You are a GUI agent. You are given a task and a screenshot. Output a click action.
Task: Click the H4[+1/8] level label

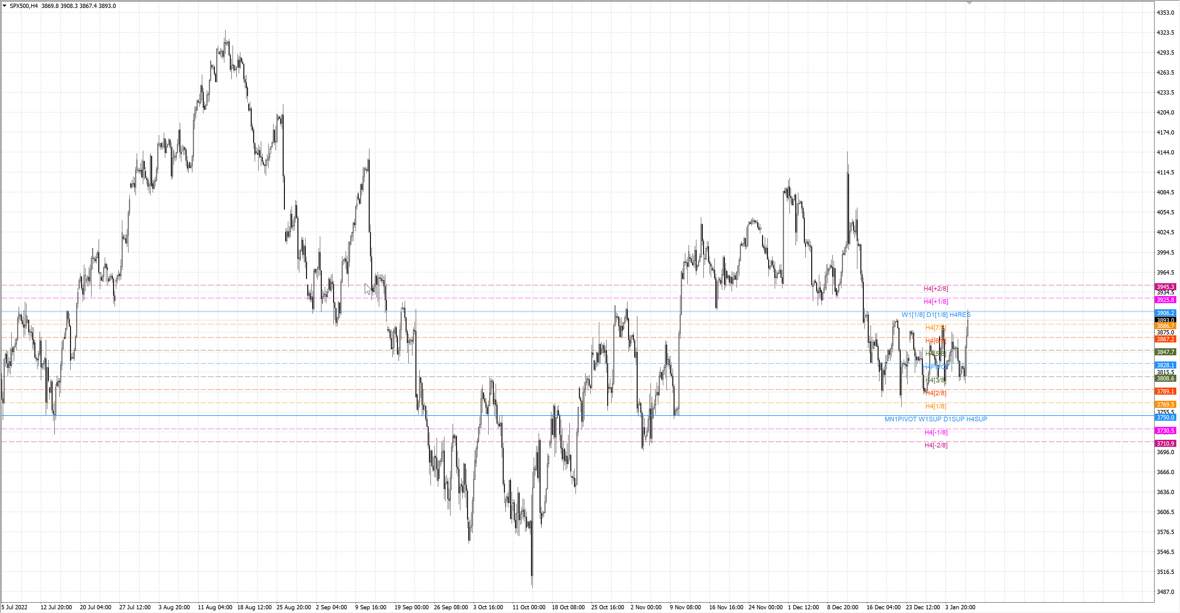point(936,301)
